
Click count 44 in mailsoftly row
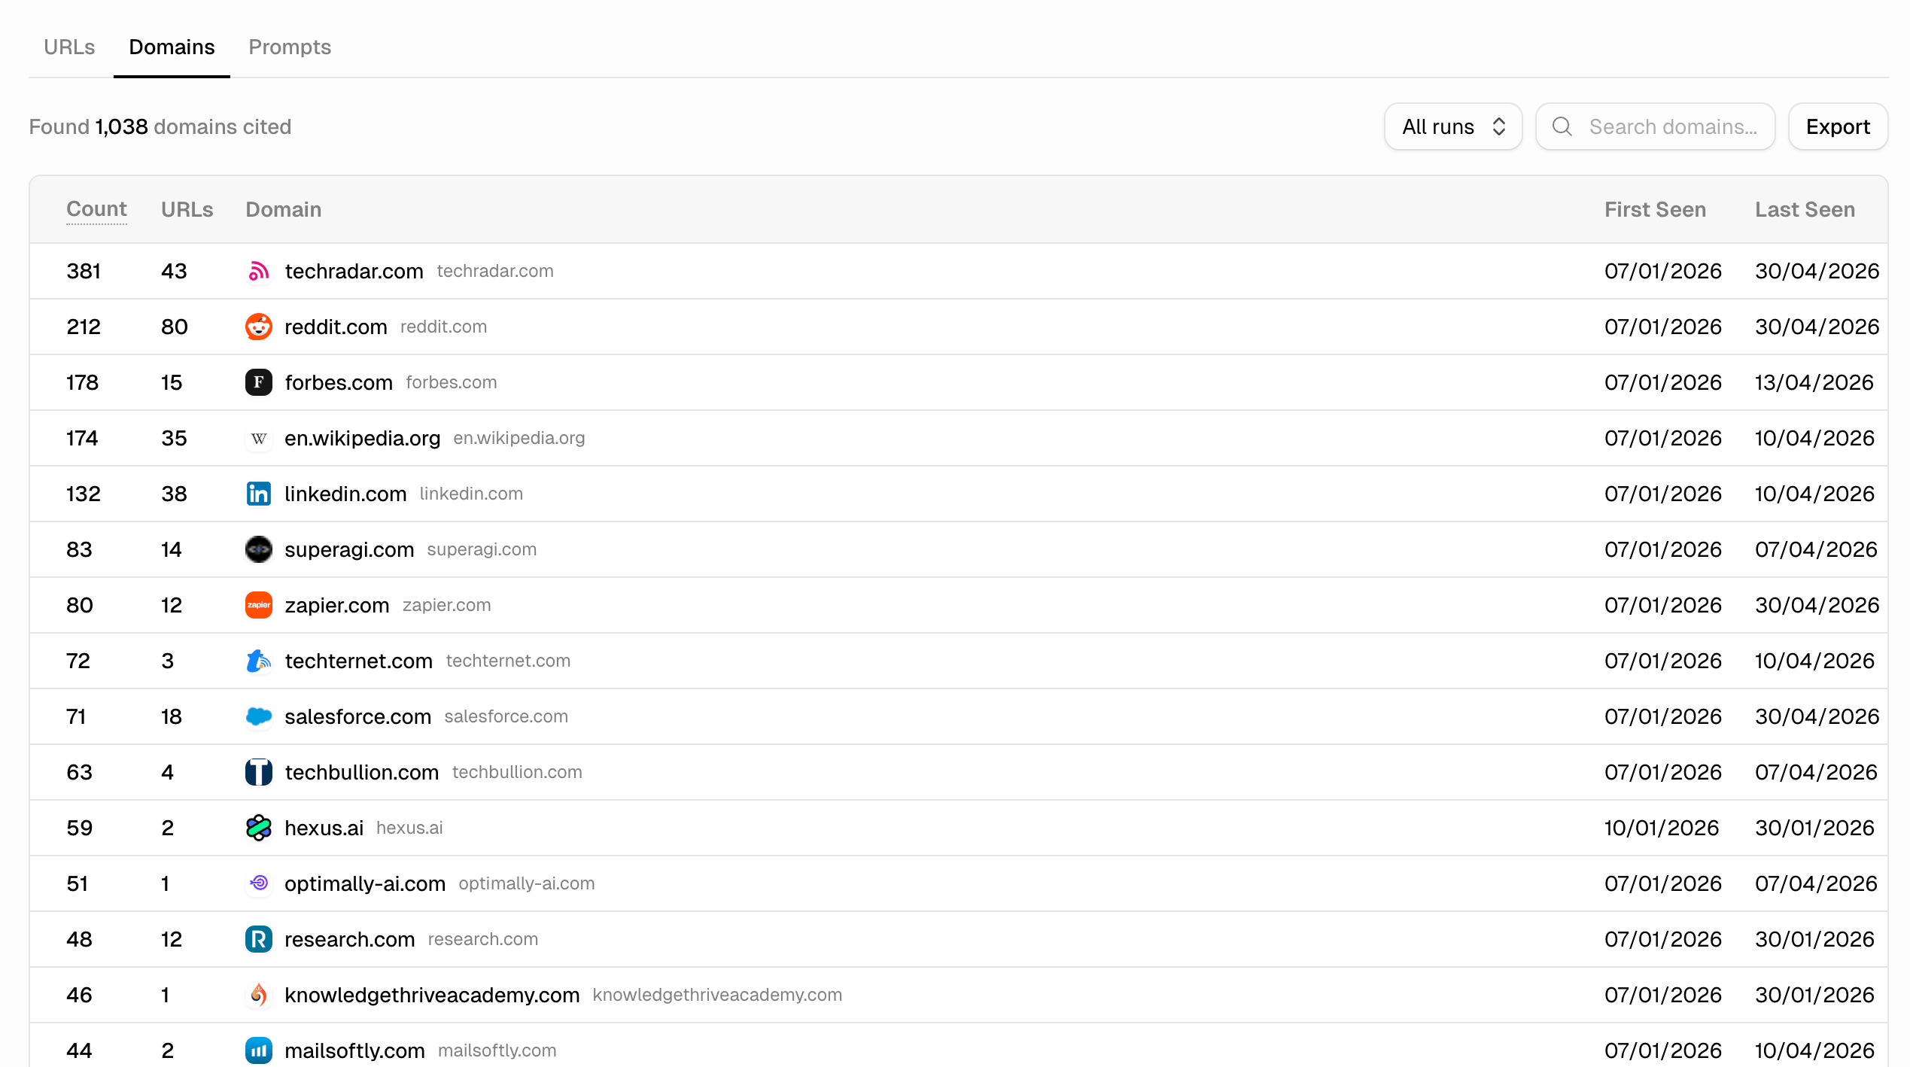pyautogui.click(x=79, y=1050)
